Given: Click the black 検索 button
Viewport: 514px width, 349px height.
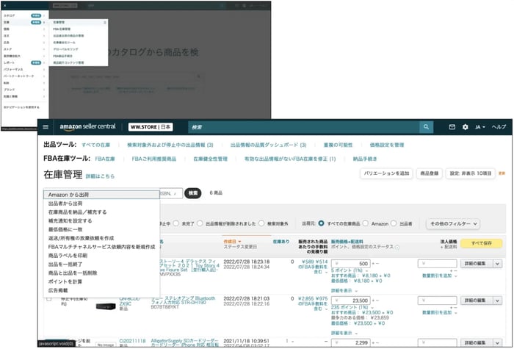Looking at the screenshot, I should 192,193.
